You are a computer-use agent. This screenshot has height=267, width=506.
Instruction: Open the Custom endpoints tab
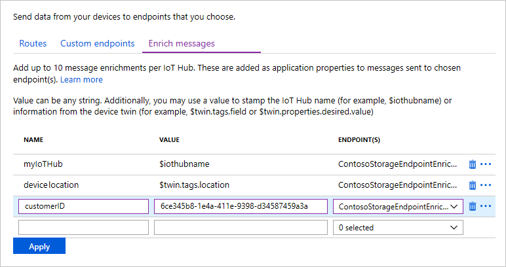[98, 44]
